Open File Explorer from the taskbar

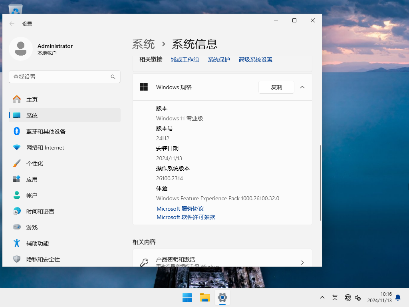click(204, 297)
